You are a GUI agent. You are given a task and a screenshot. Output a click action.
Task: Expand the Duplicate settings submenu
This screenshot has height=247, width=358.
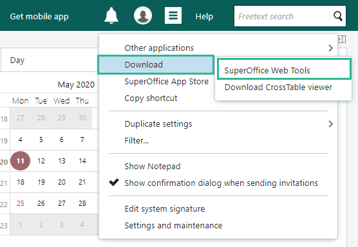[x=218, y=124]
